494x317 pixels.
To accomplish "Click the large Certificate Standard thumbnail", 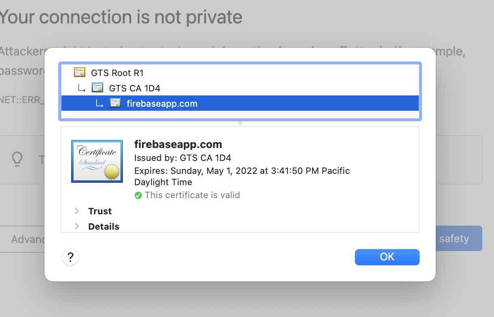I will (97, 161).
